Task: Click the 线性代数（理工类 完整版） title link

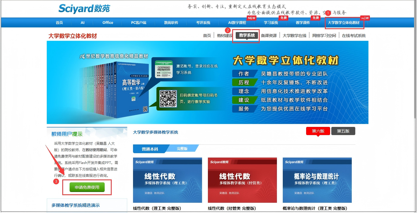Action: click(157, 208)
